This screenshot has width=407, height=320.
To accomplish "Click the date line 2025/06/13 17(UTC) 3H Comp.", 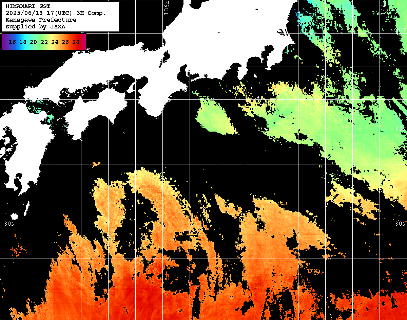I will coord(56,13).
